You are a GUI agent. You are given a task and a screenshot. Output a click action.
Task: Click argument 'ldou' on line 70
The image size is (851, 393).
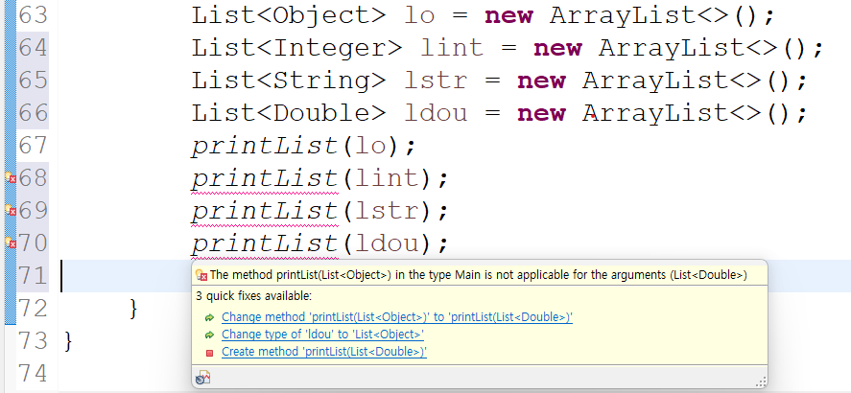click(387, 243)
